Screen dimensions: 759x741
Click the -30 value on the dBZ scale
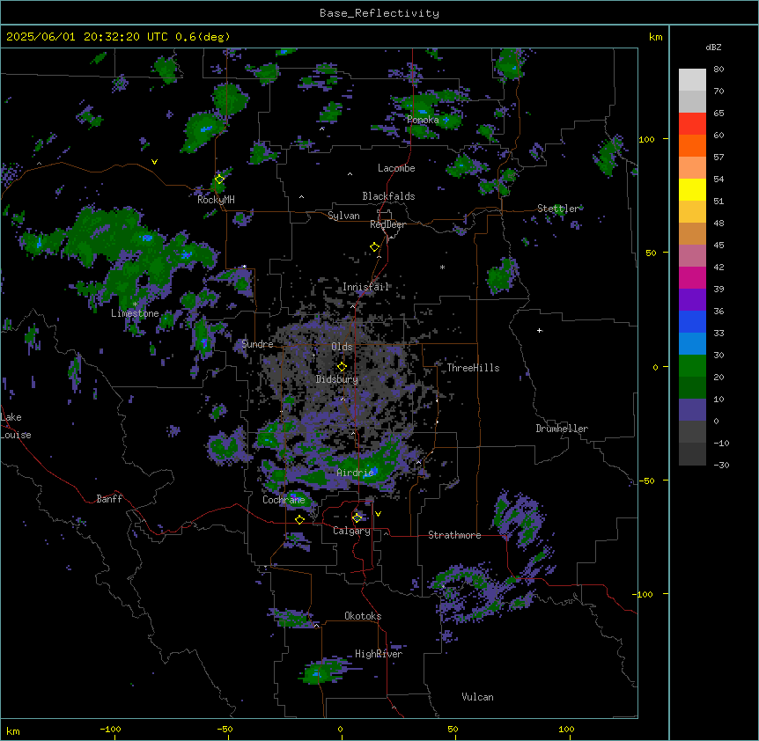pyautogui.click(x=721, y=466)
